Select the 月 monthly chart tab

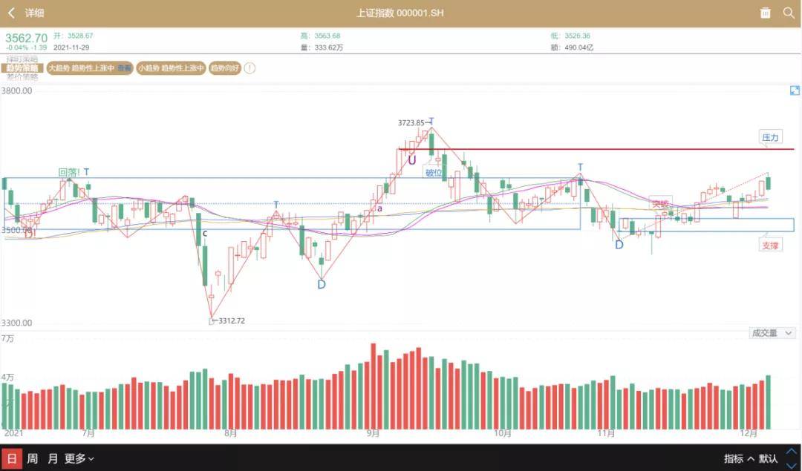click(x=53, y=458)
